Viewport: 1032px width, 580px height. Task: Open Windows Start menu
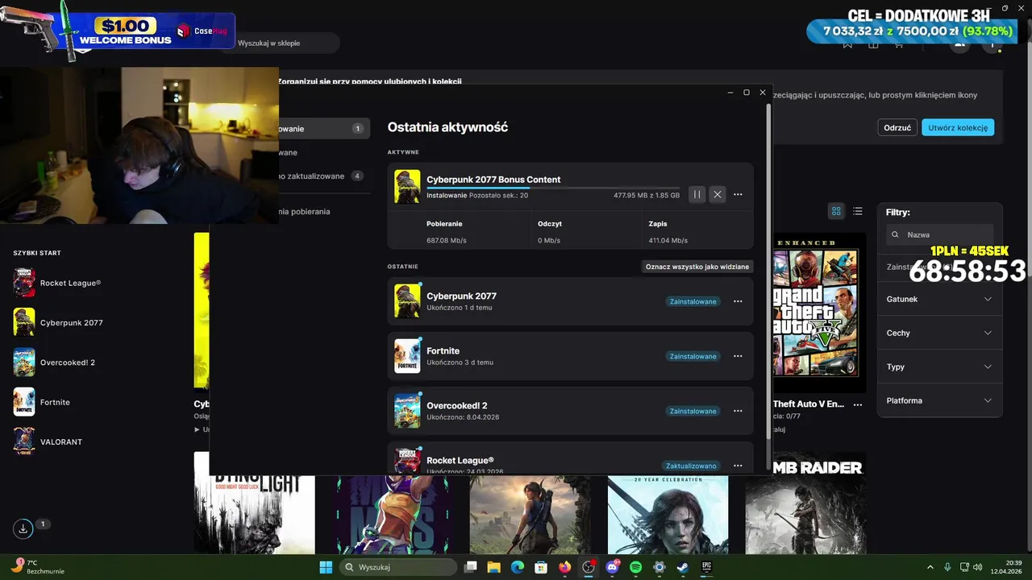coord(326,567)
